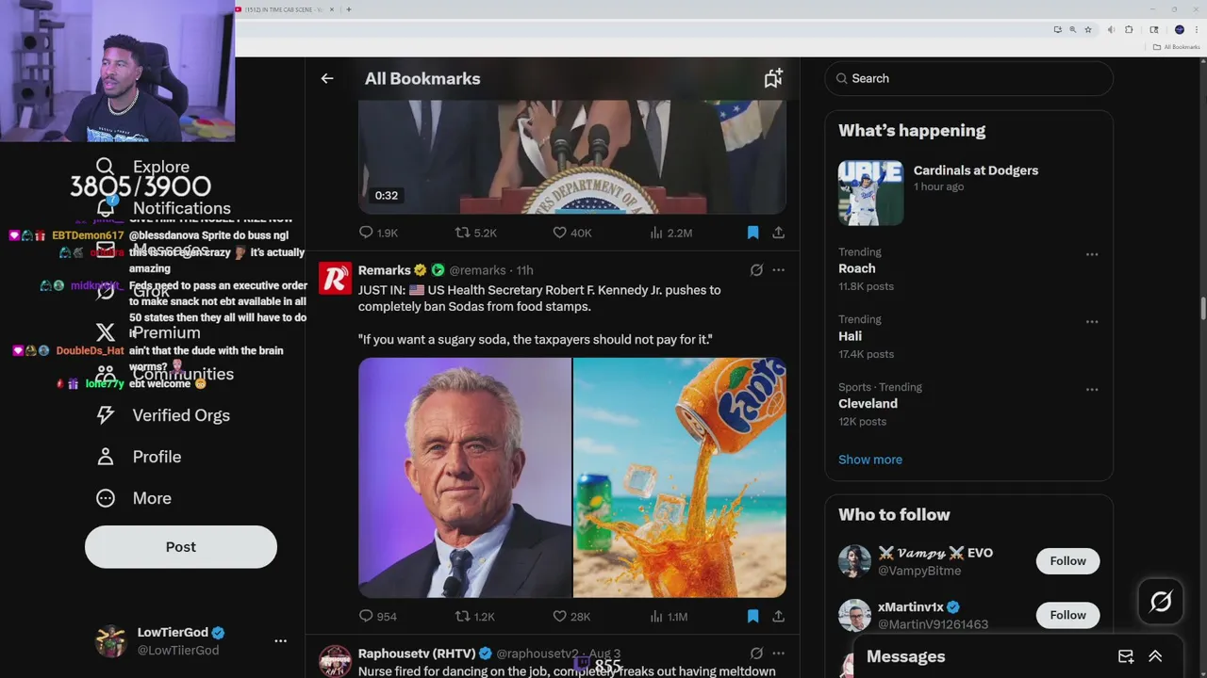Click the browser tab audio speaker icon
This screenshot has height=678, width=1207.
coord(1111,30)
